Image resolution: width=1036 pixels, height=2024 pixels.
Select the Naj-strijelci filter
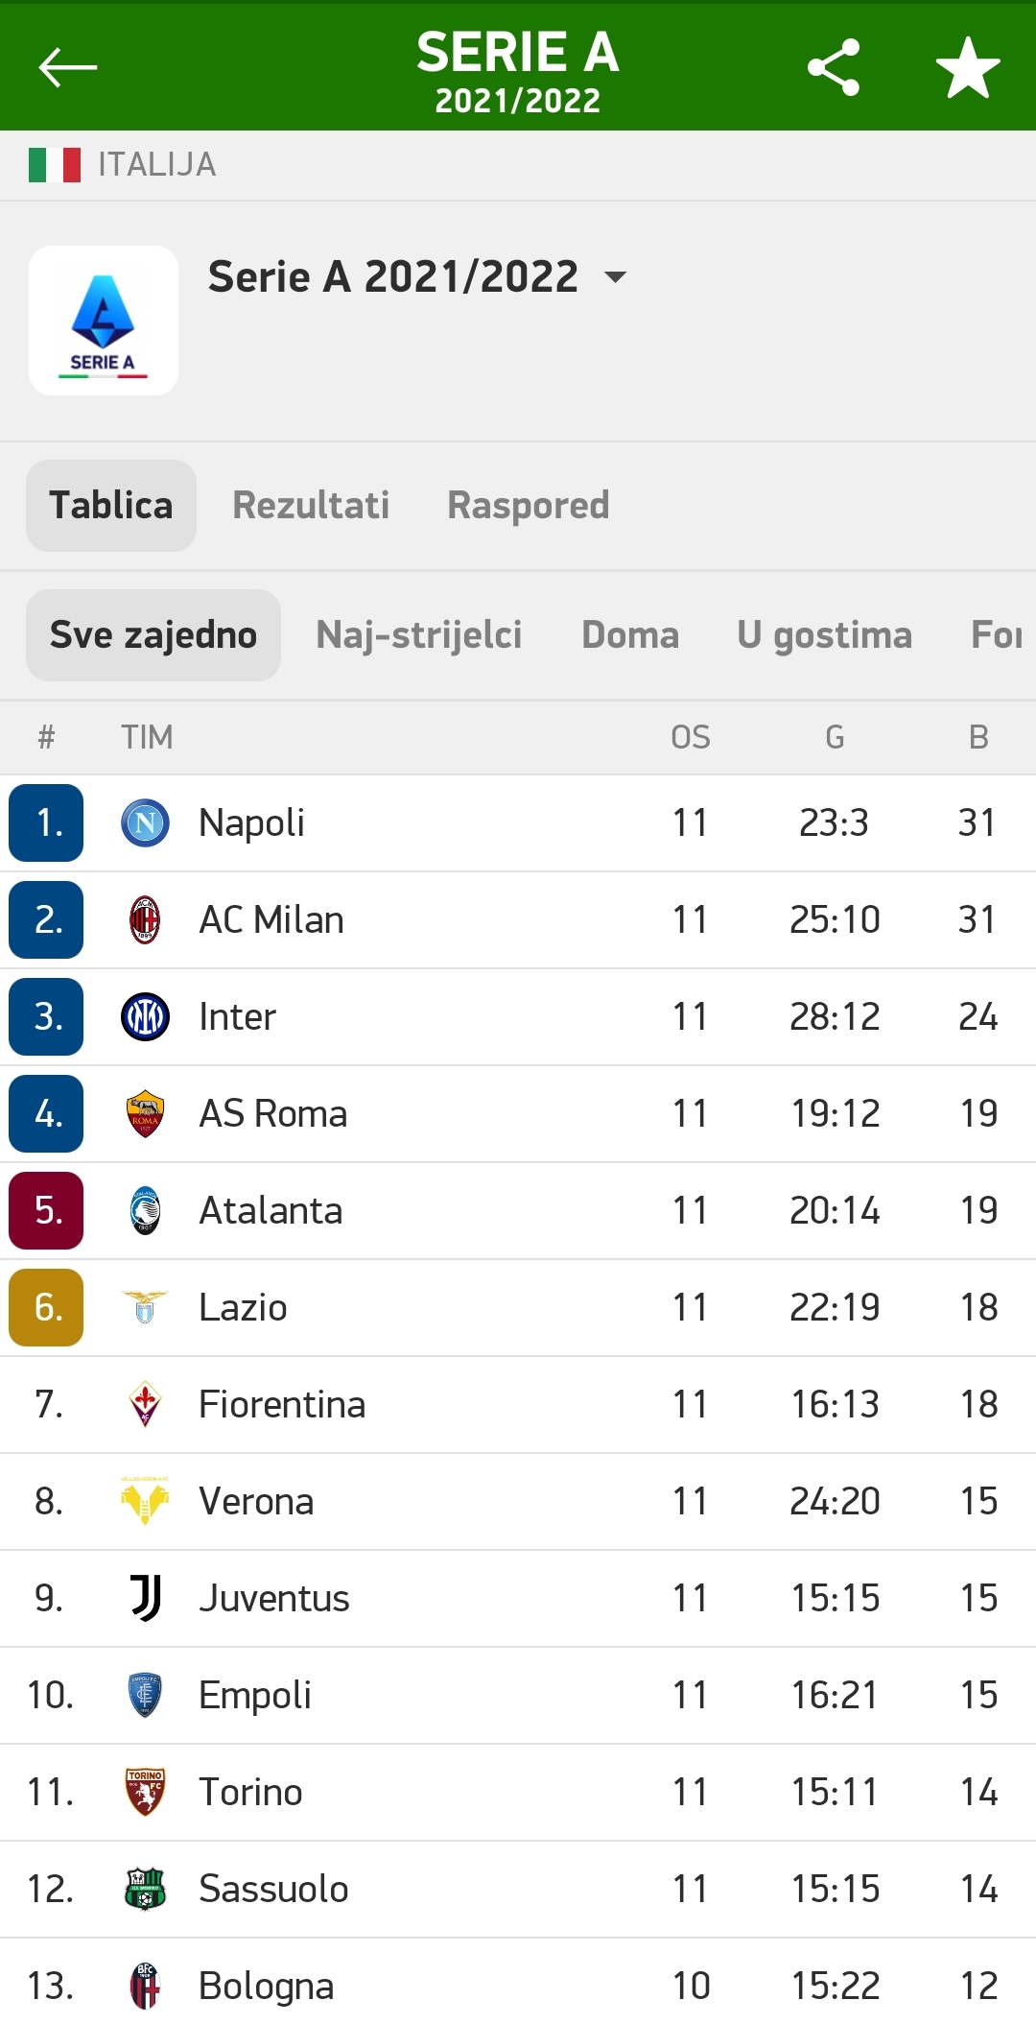(419, 635)
